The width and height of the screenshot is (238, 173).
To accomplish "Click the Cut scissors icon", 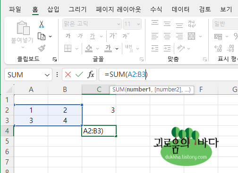I will (42, 24).
